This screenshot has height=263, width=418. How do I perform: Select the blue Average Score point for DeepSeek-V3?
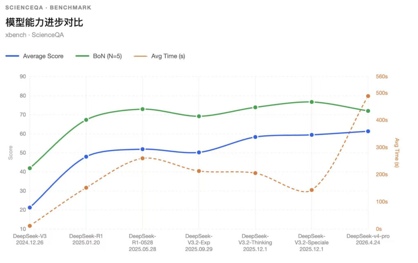[x=30, y=208]
